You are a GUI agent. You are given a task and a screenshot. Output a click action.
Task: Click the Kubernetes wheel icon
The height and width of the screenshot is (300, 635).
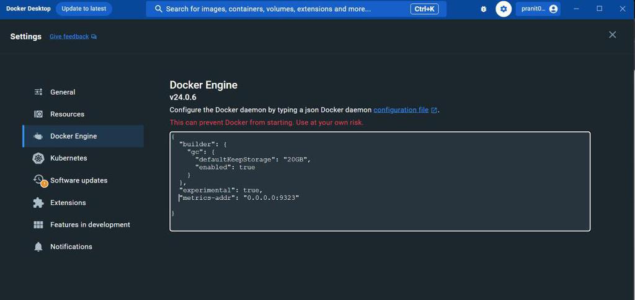point(38,158)
